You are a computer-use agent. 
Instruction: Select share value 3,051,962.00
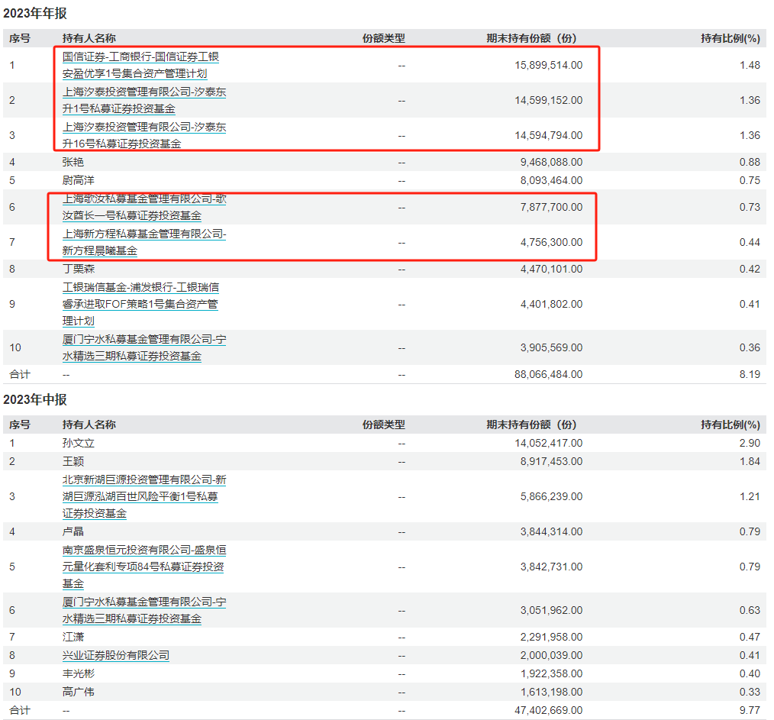tap(551, 610)
